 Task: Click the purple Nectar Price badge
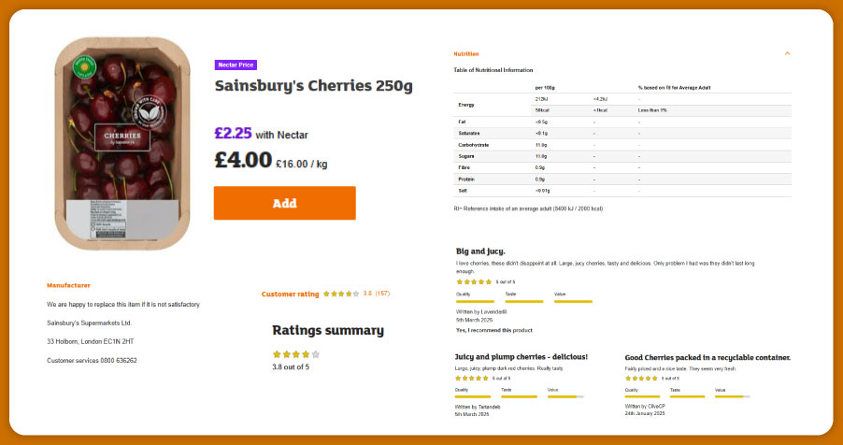[x=236, y=65]
